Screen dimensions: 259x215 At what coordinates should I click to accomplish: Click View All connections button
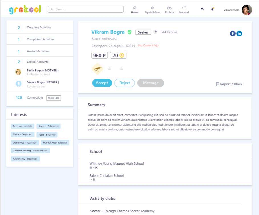tap(54, 98)
